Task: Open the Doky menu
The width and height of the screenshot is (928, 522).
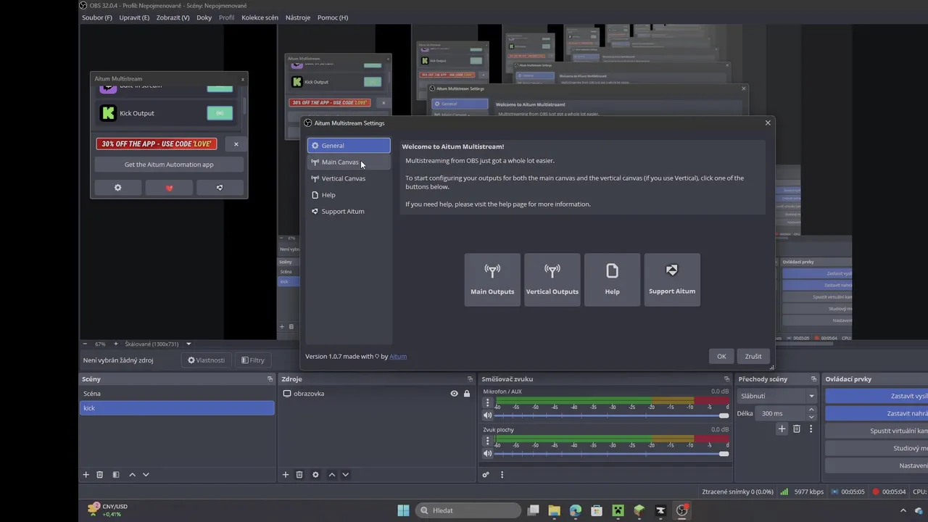Action: [204, 17]
